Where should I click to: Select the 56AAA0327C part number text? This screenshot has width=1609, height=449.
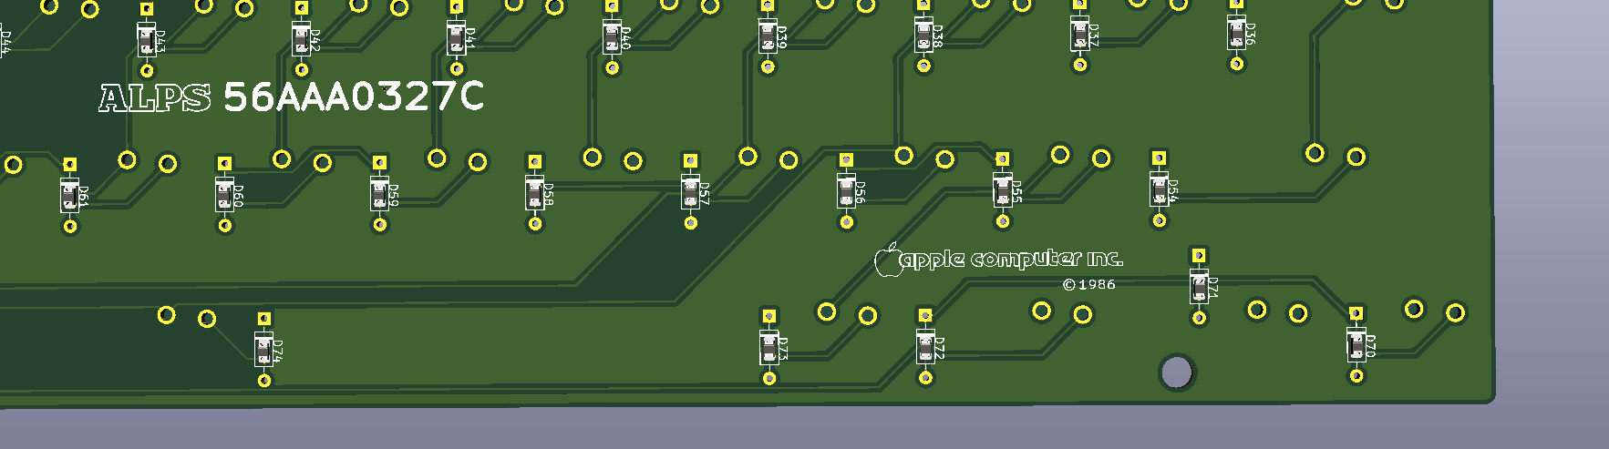[354, 97]
